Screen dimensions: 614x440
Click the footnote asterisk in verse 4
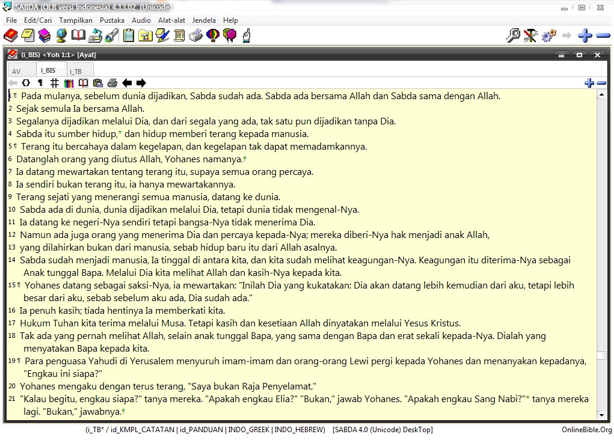click(x=120, y=133)
